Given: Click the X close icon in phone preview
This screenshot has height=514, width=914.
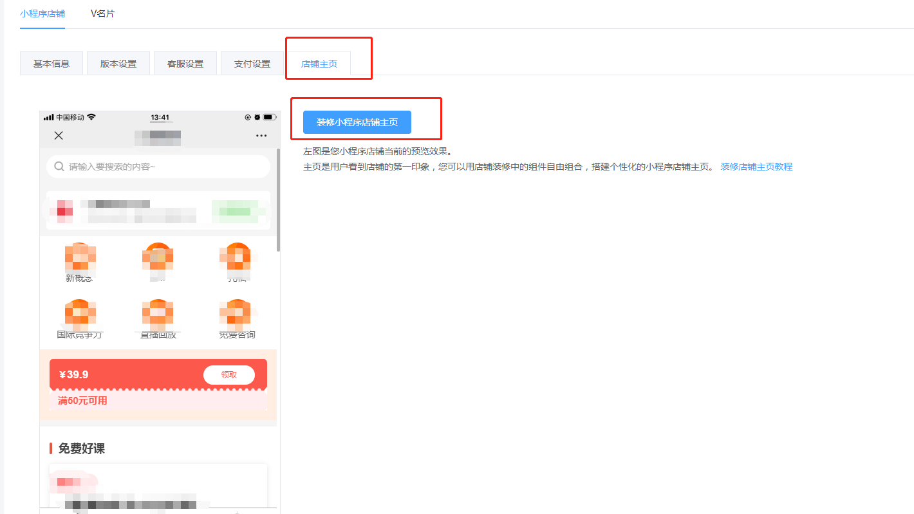Looking at the screenshot, I should 59,135.
